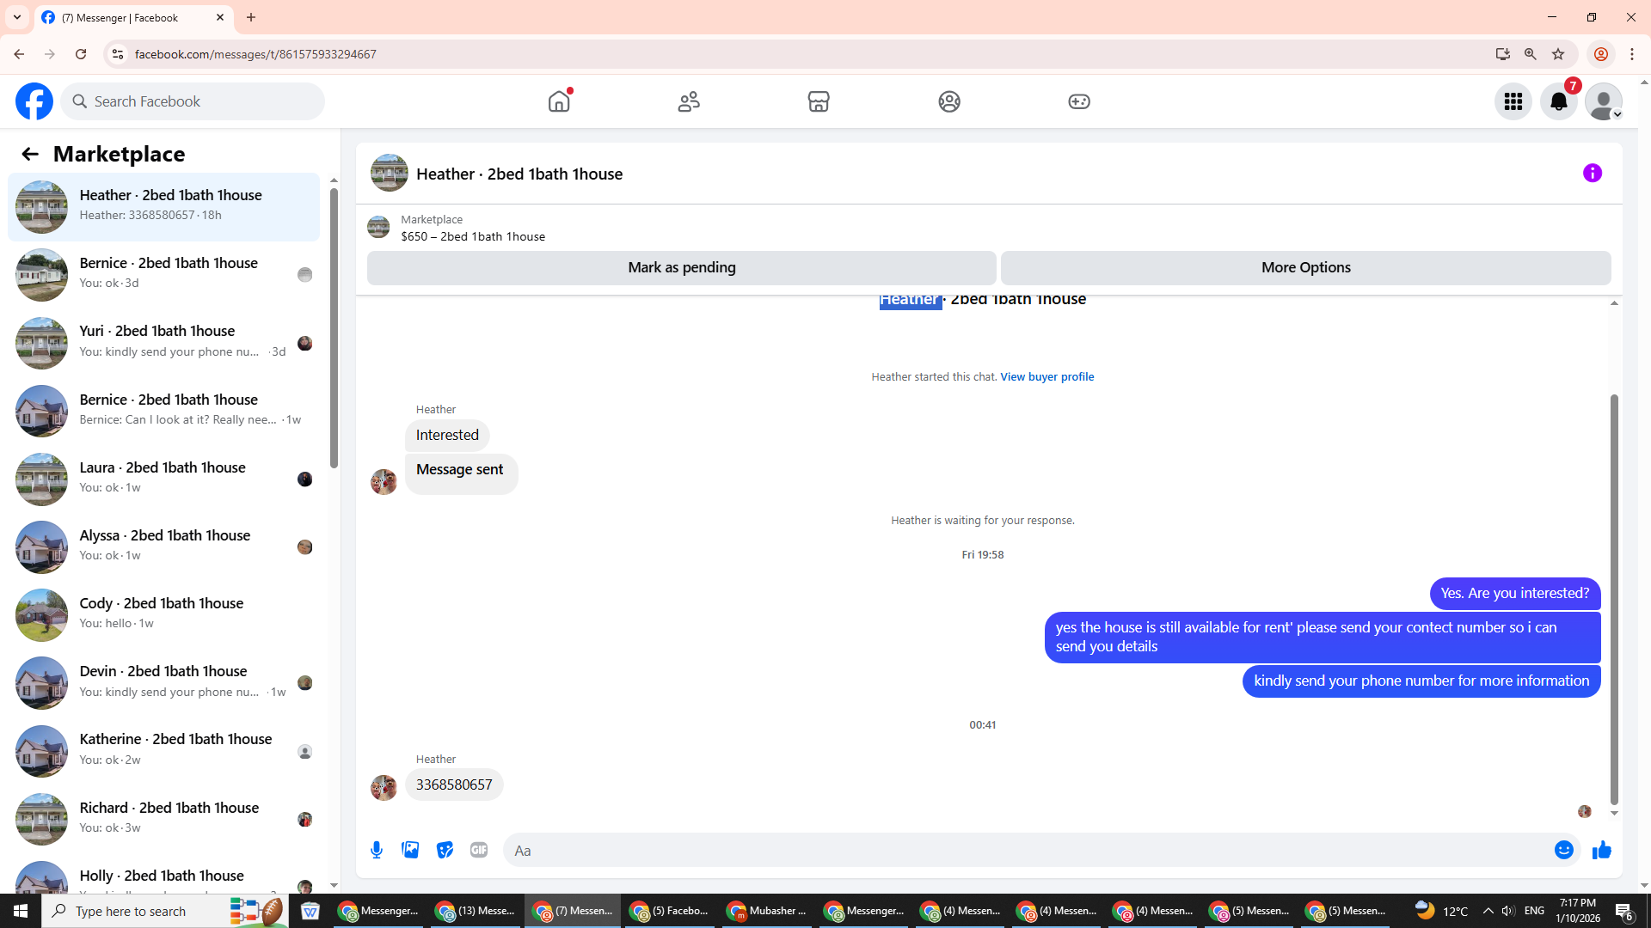
Task: Mark the listing as pending
Action: (x=681, y=267)
